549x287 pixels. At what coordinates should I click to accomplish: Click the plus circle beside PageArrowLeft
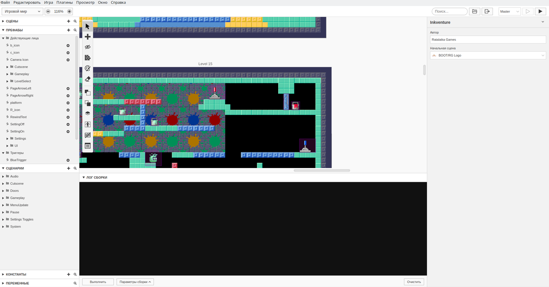click(x=68, y=88)
